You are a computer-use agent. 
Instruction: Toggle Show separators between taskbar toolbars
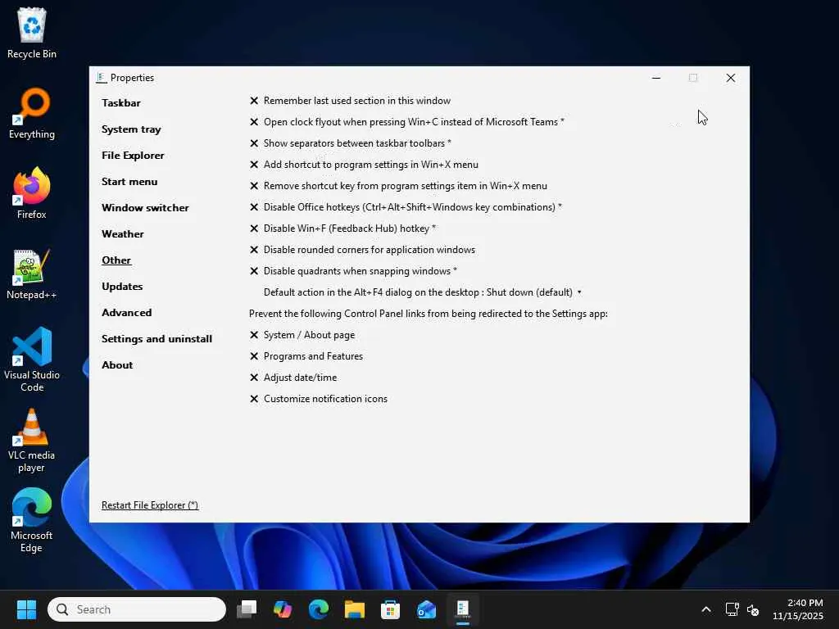(350, 143)
